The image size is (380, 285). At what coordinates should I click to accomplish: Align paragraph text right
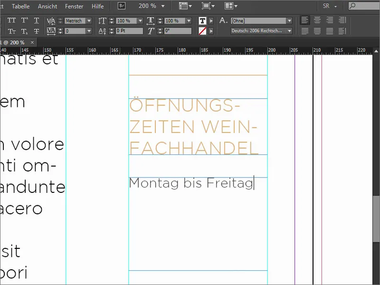[x=330, y=20]
